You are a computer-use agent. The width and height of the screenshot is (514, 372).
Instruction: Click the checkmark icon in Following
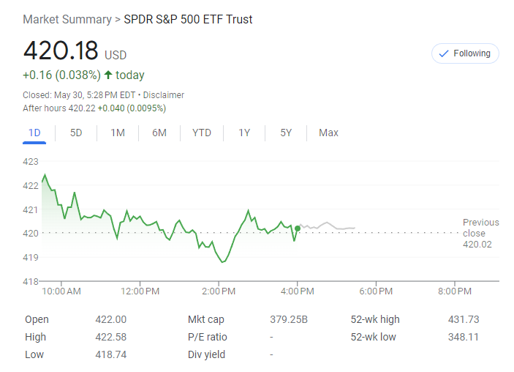[x=443, y=53]
